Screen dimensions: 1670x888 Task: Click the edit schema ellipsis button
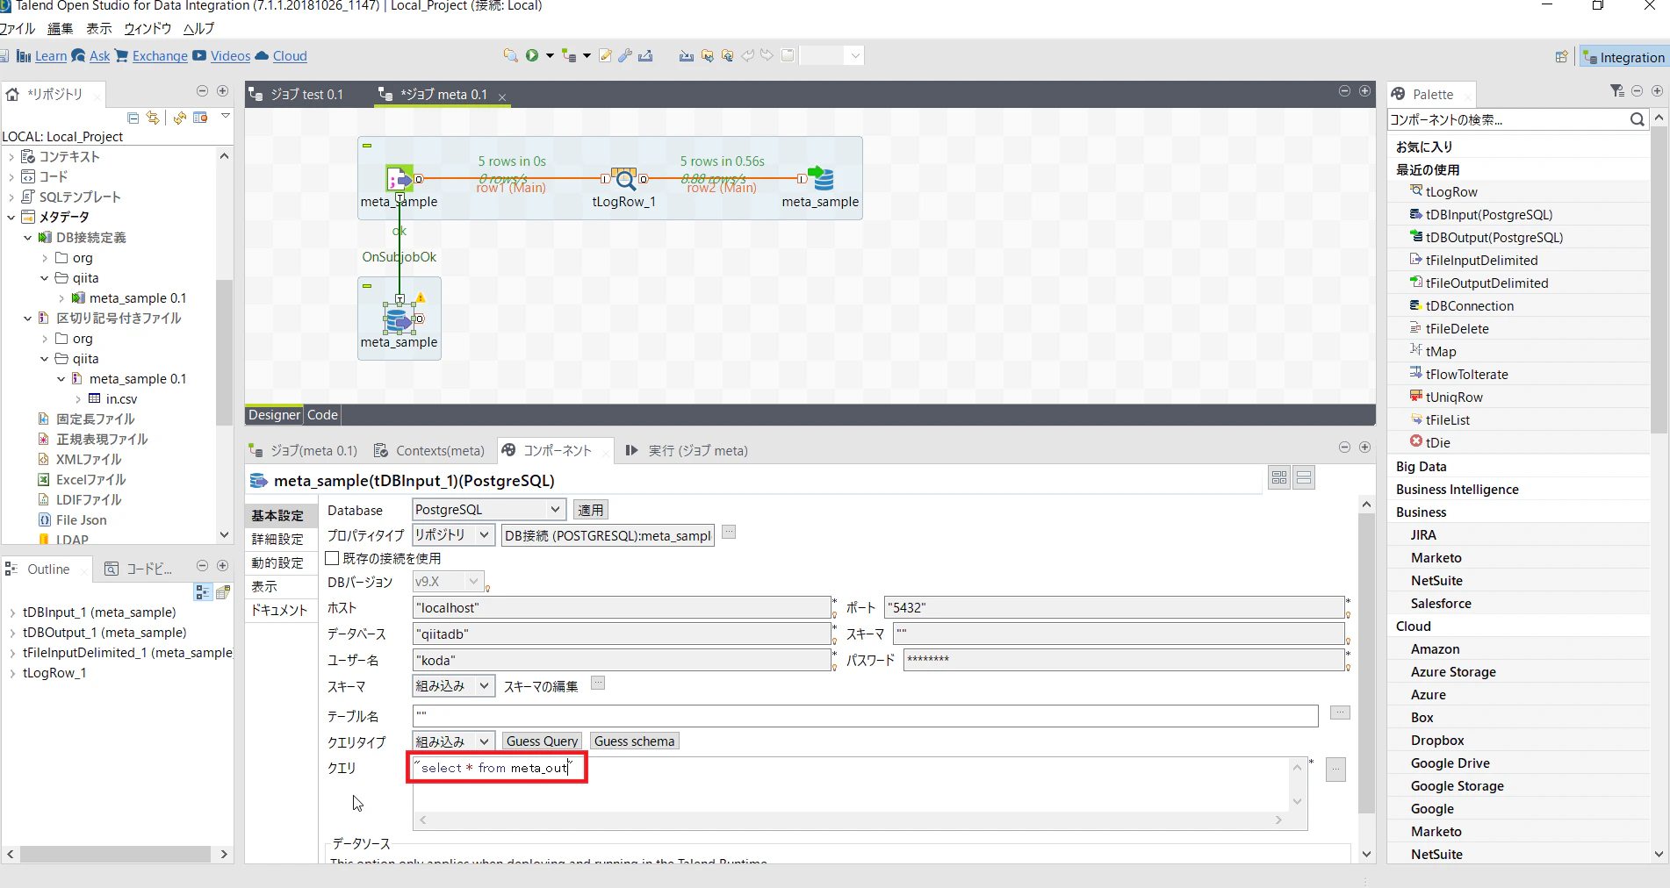(598, 684)
